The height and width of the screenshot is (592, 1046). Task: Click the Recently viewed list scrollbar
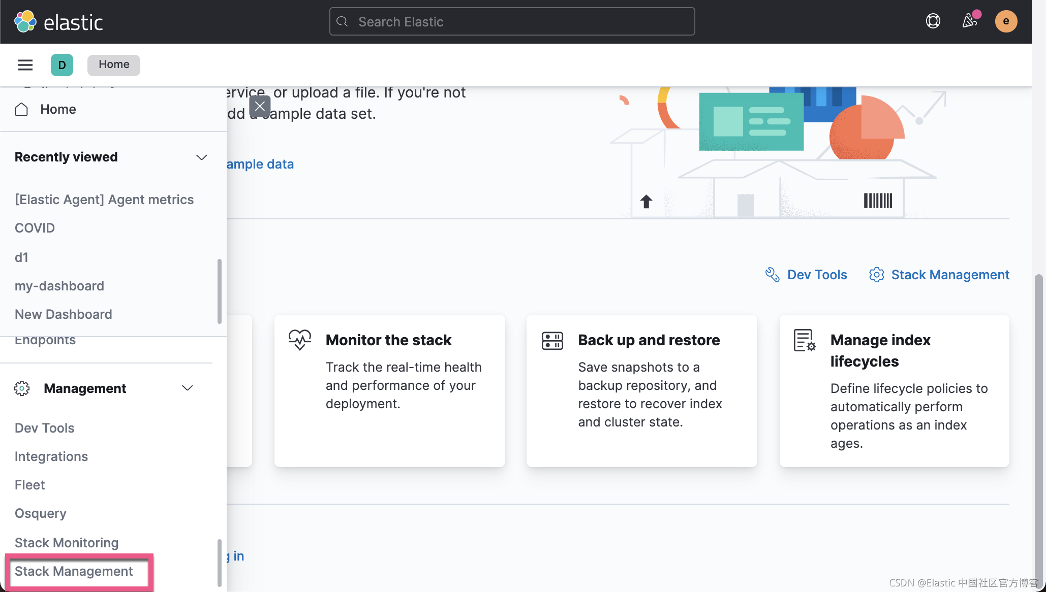point(220,291)
